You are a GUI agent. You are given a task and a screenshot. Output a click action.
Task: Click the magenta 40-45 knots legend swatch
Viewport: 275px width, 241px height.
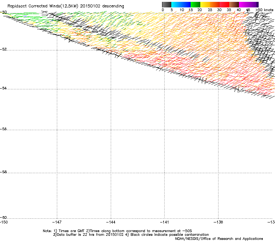click(x=244, y=4)
